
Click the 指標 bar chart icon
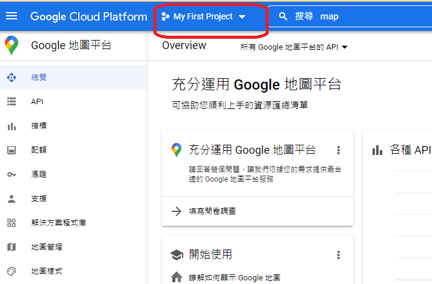[x=12, y=126]
